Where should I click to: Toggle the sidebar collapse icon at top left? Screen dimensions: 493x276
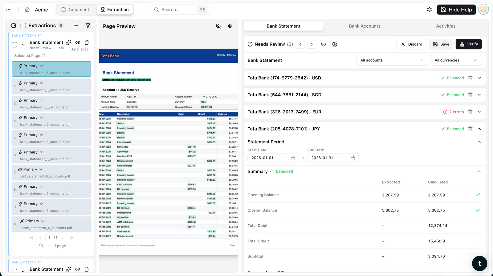pos(8,10)
